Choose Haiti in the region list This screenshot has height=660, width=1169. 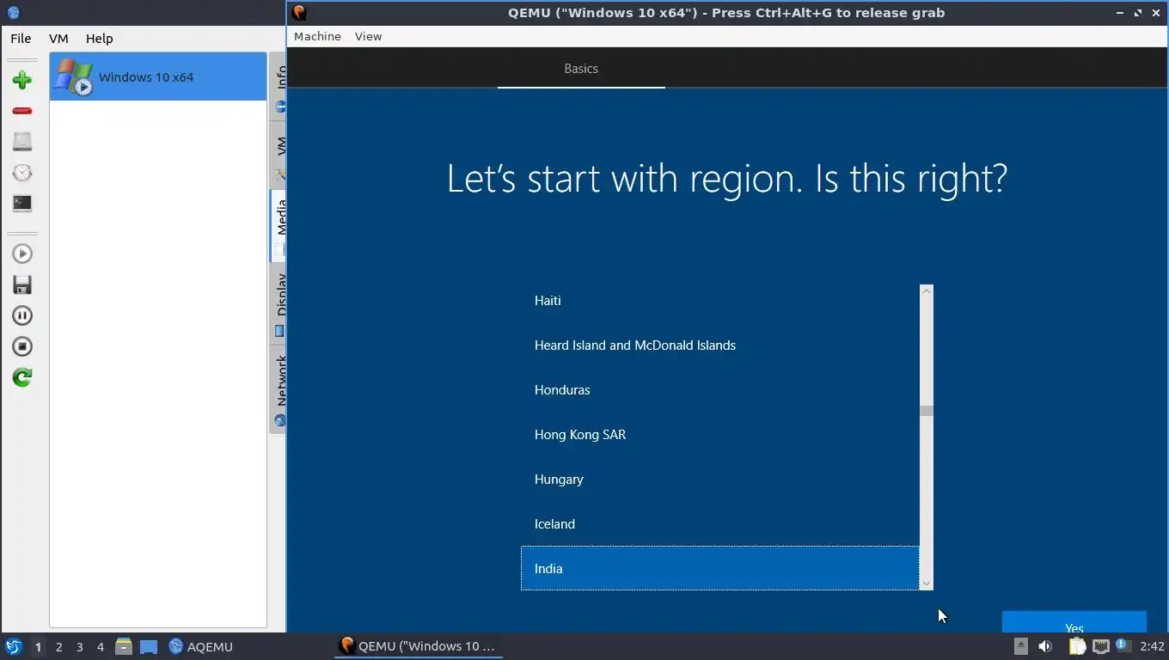tap(720, 301)
